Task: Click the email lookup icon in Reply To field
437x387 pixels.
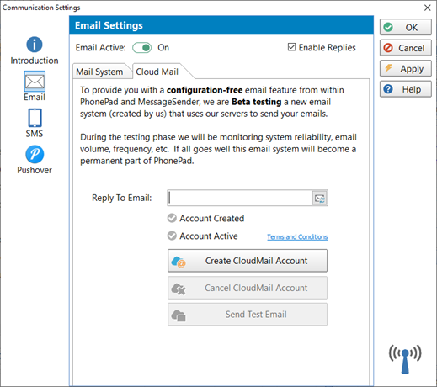Action: point(320,199)
